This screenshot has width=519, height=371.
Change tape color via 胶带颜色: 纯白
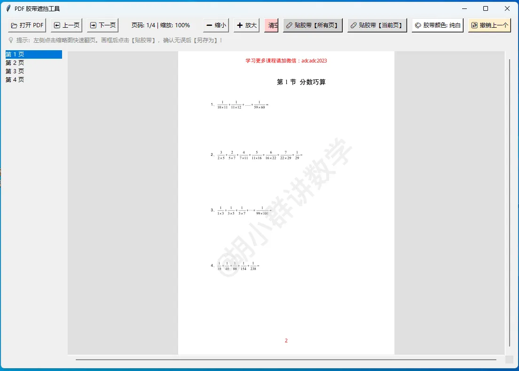[438, 25]
